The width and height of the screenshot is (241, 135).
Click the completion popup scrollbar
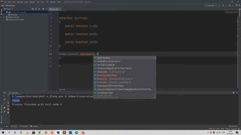[x=156, y=58]
